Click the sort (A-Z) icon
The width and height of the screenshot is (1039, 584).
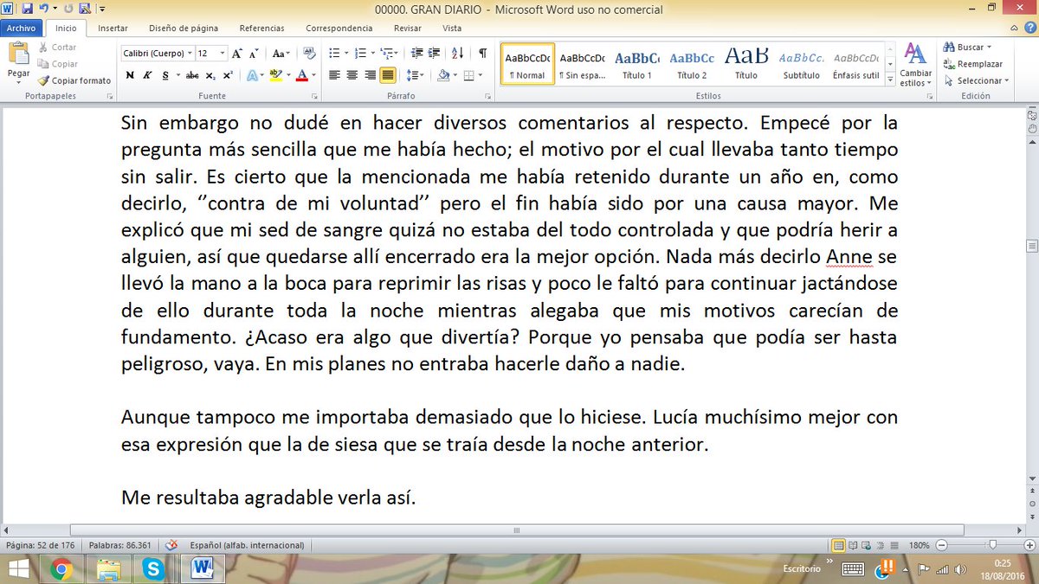tap(456, 54)
